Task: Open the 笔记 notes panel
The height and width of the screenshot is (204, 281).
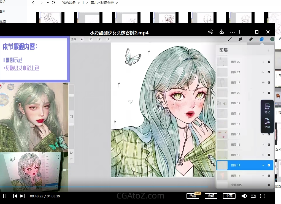Action: click(267, 108)
